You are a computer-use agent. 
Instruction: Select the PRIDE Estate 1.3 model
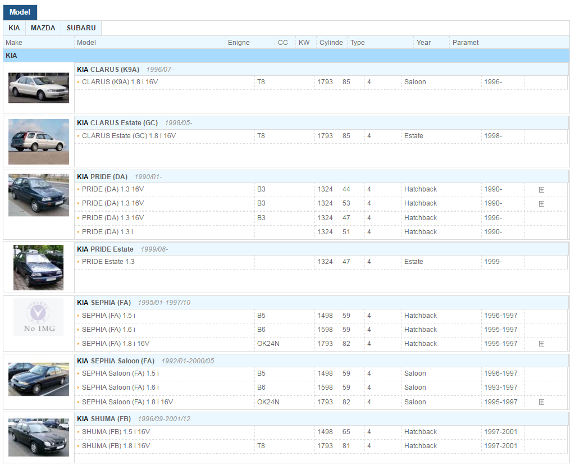[x=108, y=262]
